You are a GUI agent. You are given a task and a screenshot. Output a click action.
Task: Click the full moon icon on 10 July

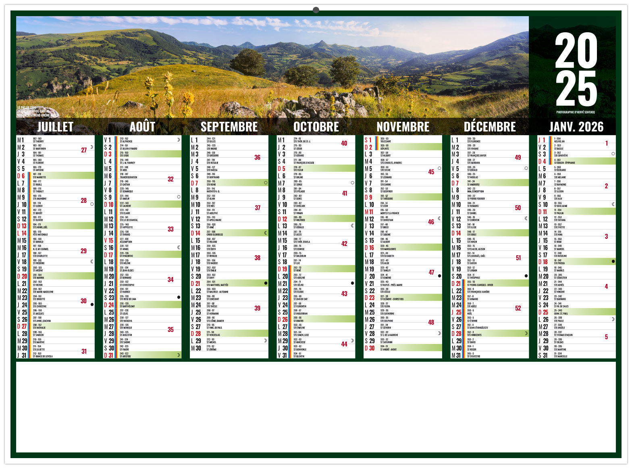point(92,204)
